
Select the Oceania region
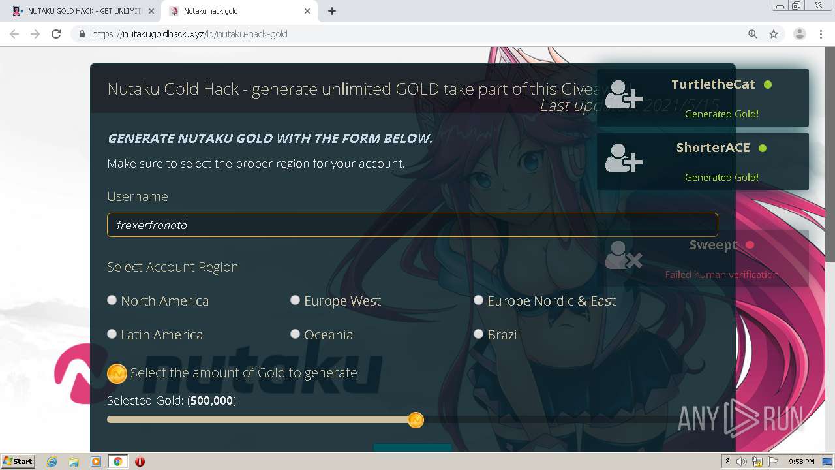tap(296, 334)
